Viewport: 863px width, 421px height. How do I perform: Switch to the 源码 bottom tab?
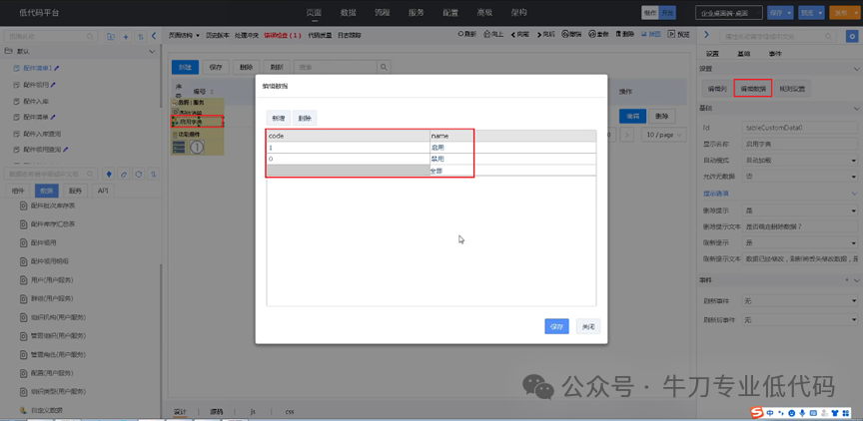(217, 411)
